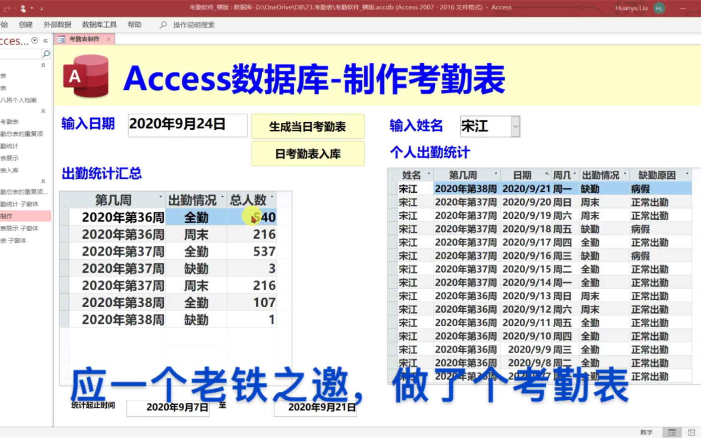Open the 帮助 ribbon tab
This screenshot has height=438, width=701.
tap(134, 25)
